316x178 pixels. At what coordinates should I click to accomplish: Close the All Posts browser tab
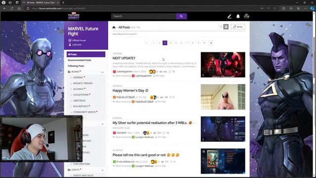pos(58,2)
